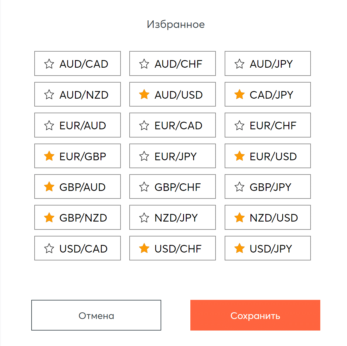Click the filled star on USD/JPY

(x=239, y=249)
